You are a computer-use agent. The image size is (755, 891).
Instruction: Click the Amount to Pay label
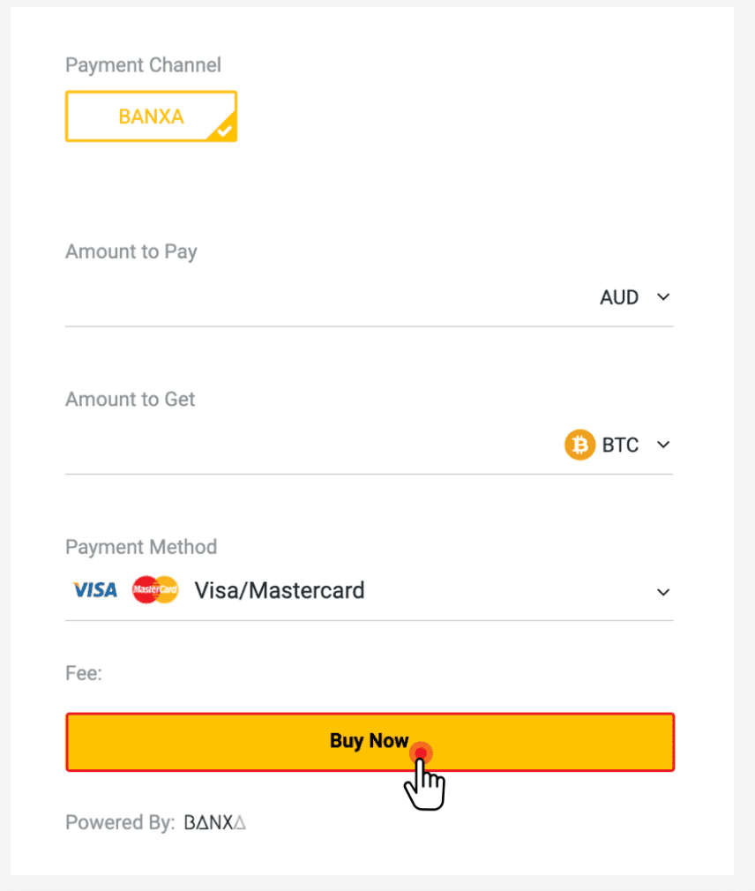point(131,251)
